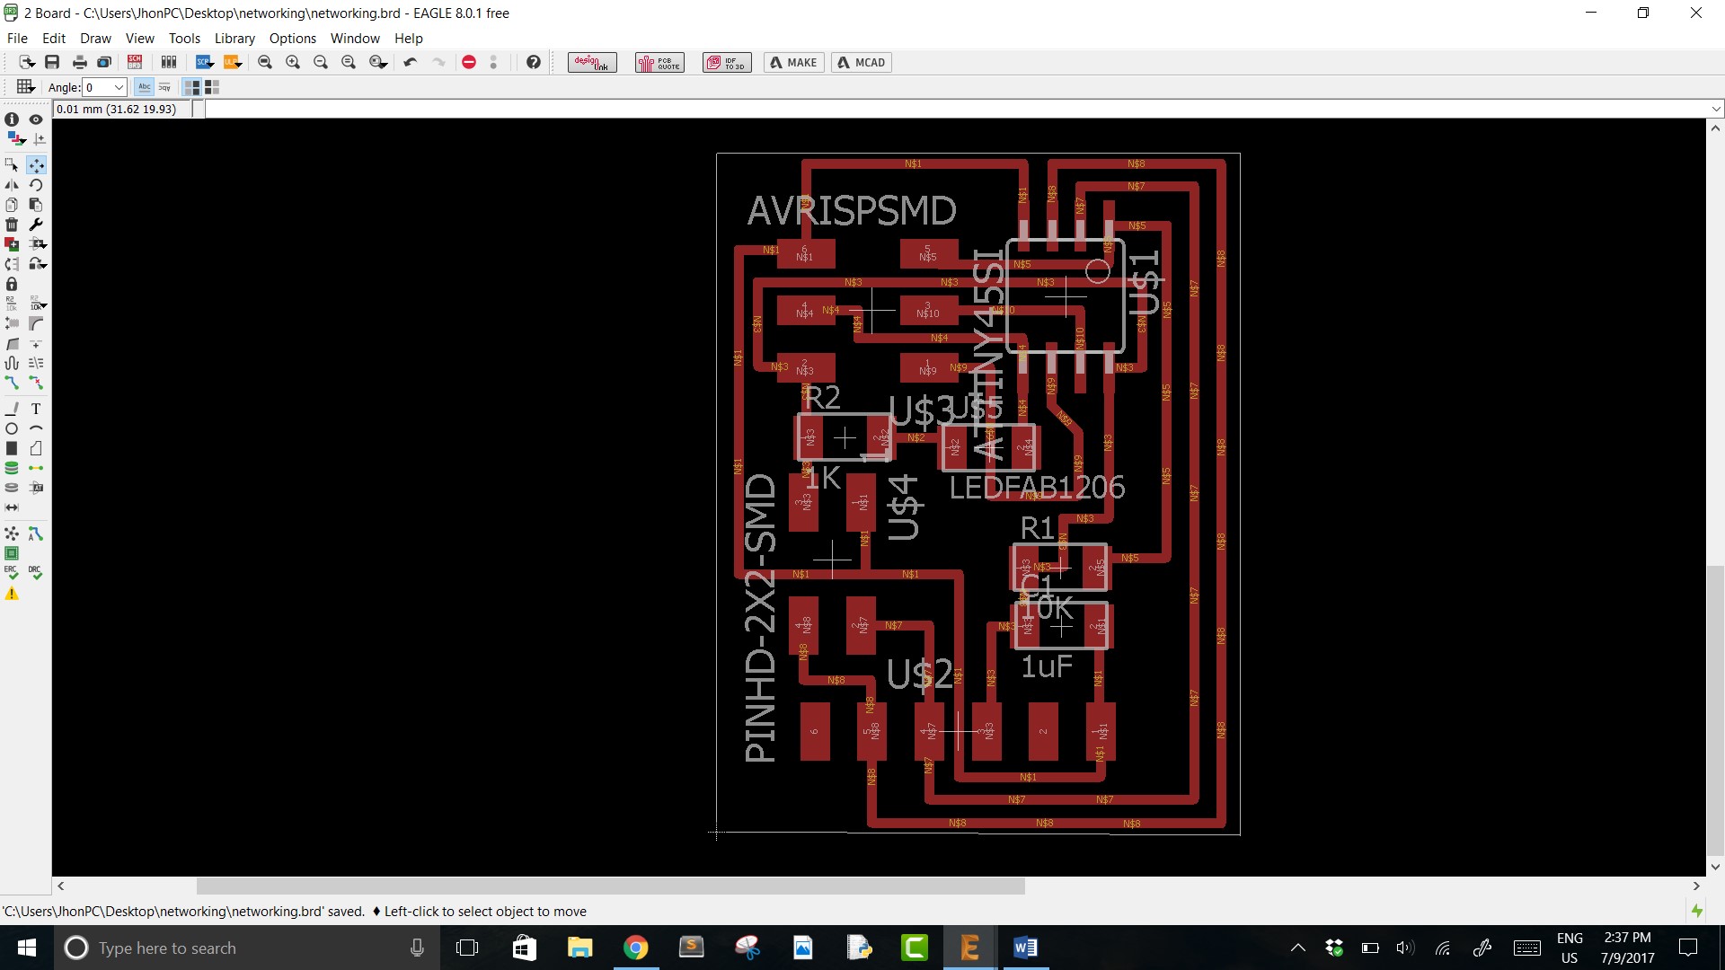Open the Options menu
The height and width of the screenshot is (970, 1725).
(293, 39)
